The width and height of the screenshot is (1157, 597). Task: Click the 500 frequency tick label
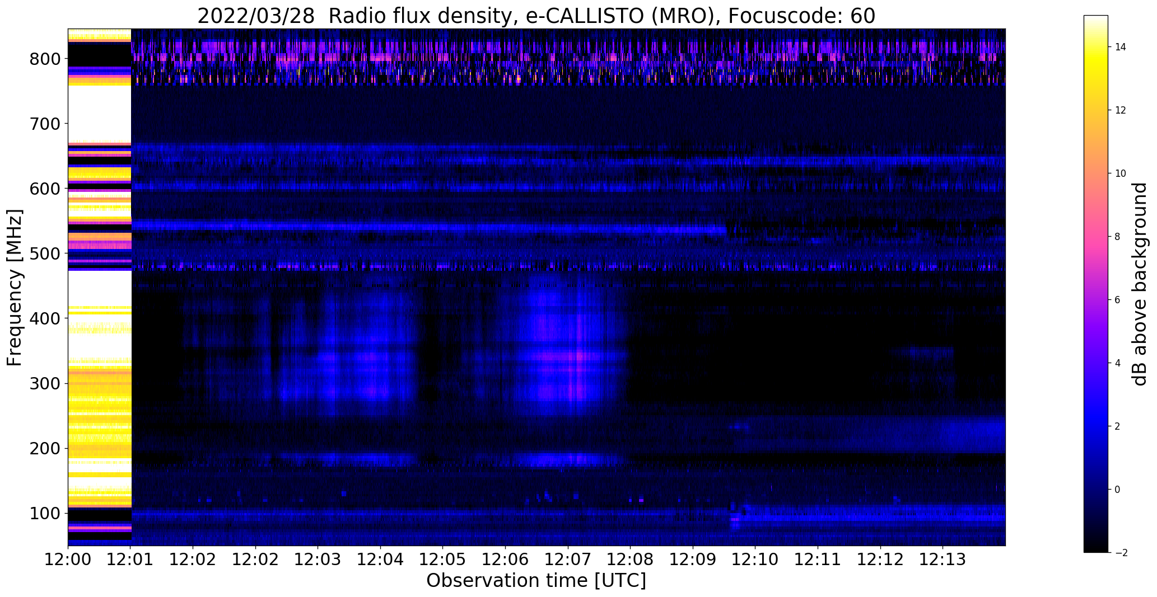(45, 253)
